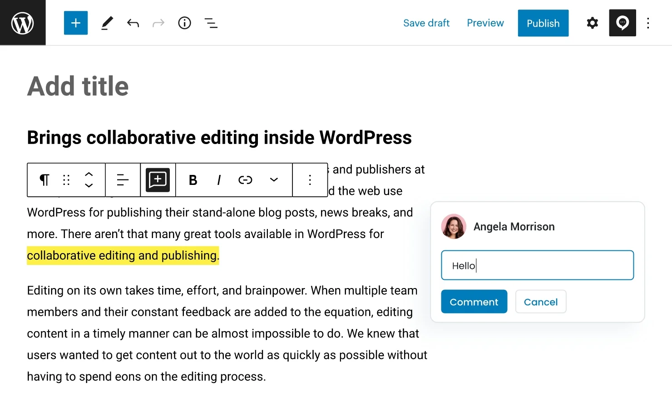The image size is (672, 418).
Task: Open the comments panel speech-bubble icon
Action: (x=623, y=23)
